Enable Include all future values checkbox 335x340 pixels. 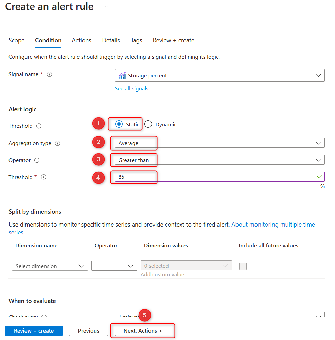[243, 267]
